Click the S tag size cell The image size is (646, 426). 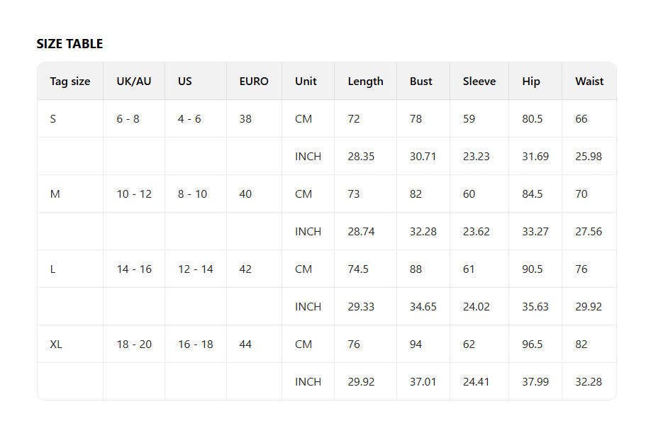[x=53, y=119]
